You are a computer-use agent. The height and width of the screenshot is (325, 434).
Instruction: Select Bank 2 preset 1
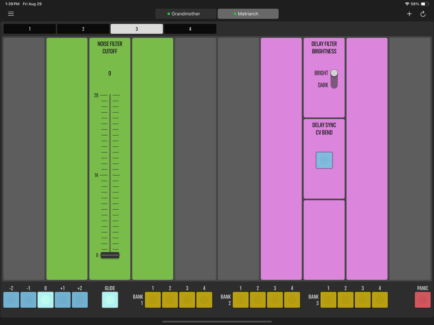click(x=240, y=300)
